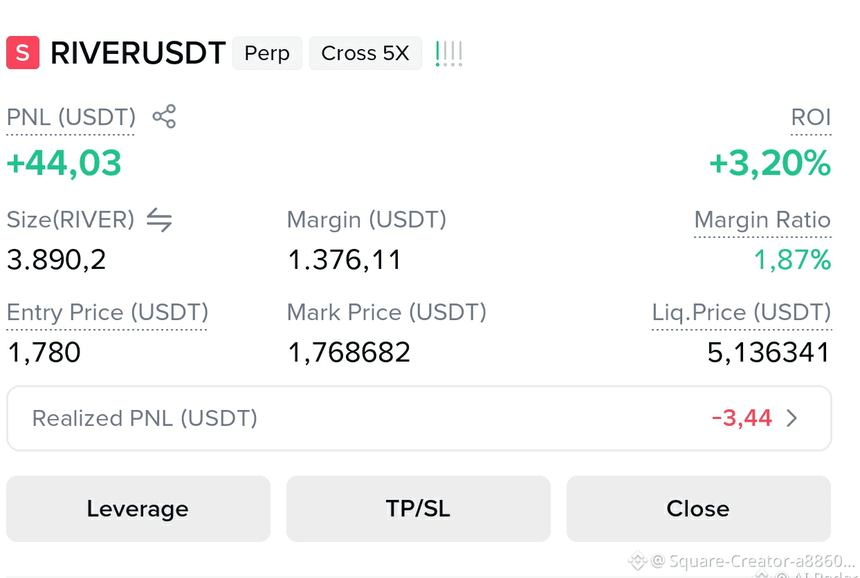Set take profit with TP/SL button

pos(418,509)
